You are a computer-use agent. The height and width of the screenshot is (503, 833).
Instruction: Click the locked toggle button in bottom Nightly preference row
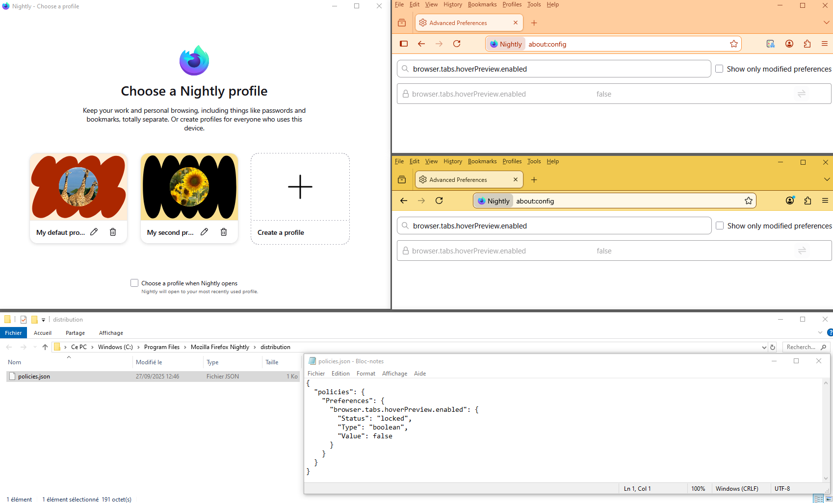[802, 251]
